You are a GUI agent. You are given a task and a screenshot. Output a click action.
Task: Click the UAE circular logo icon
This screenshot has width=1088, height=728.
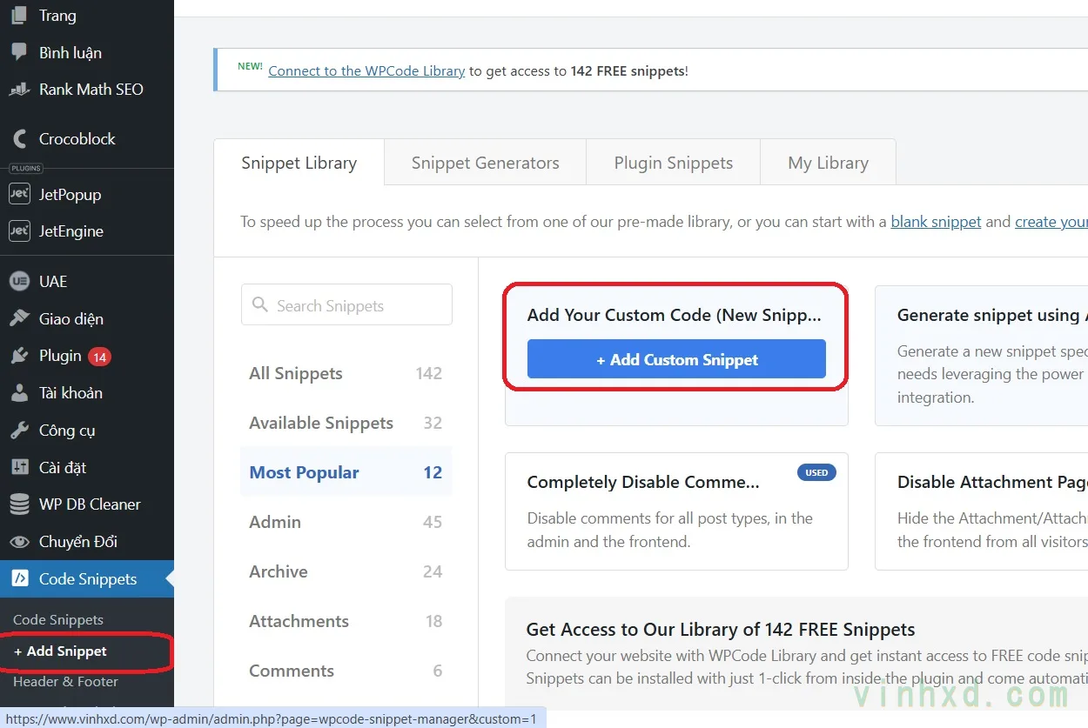19,281
